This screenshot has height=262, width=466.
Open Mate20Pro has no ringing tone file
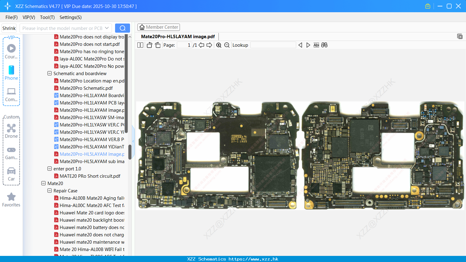click(x=89, y=51)
